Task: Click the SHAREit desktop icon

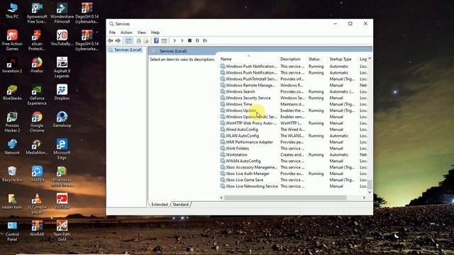Action: click(x=37, y=174)
